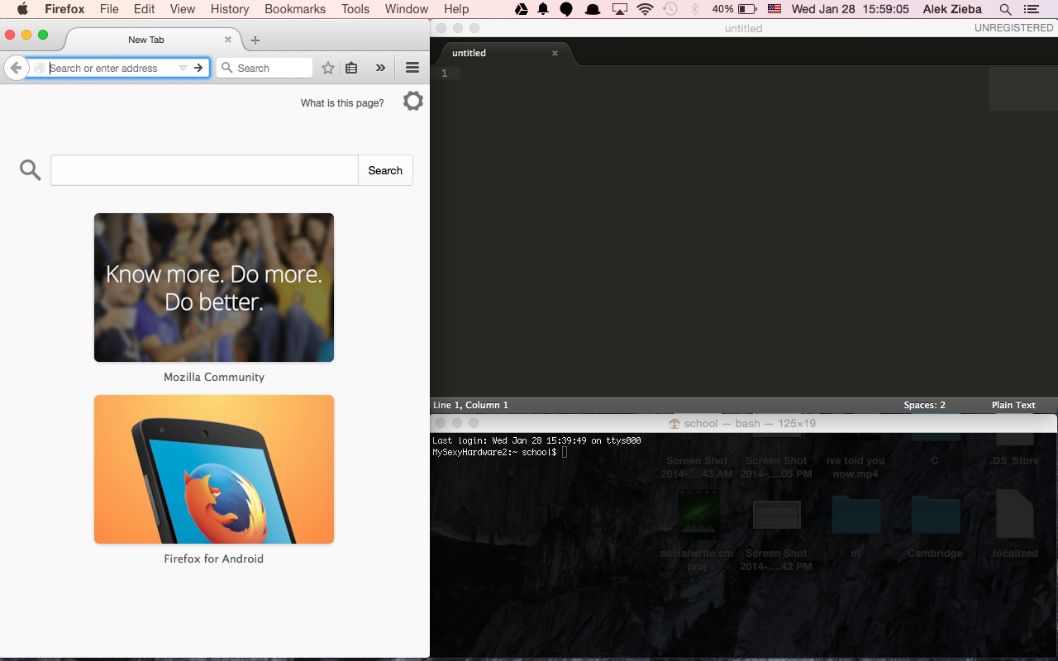Expand the address bar history dropdown
Screen dimensions: 1058x661
(x=183, y=68)
